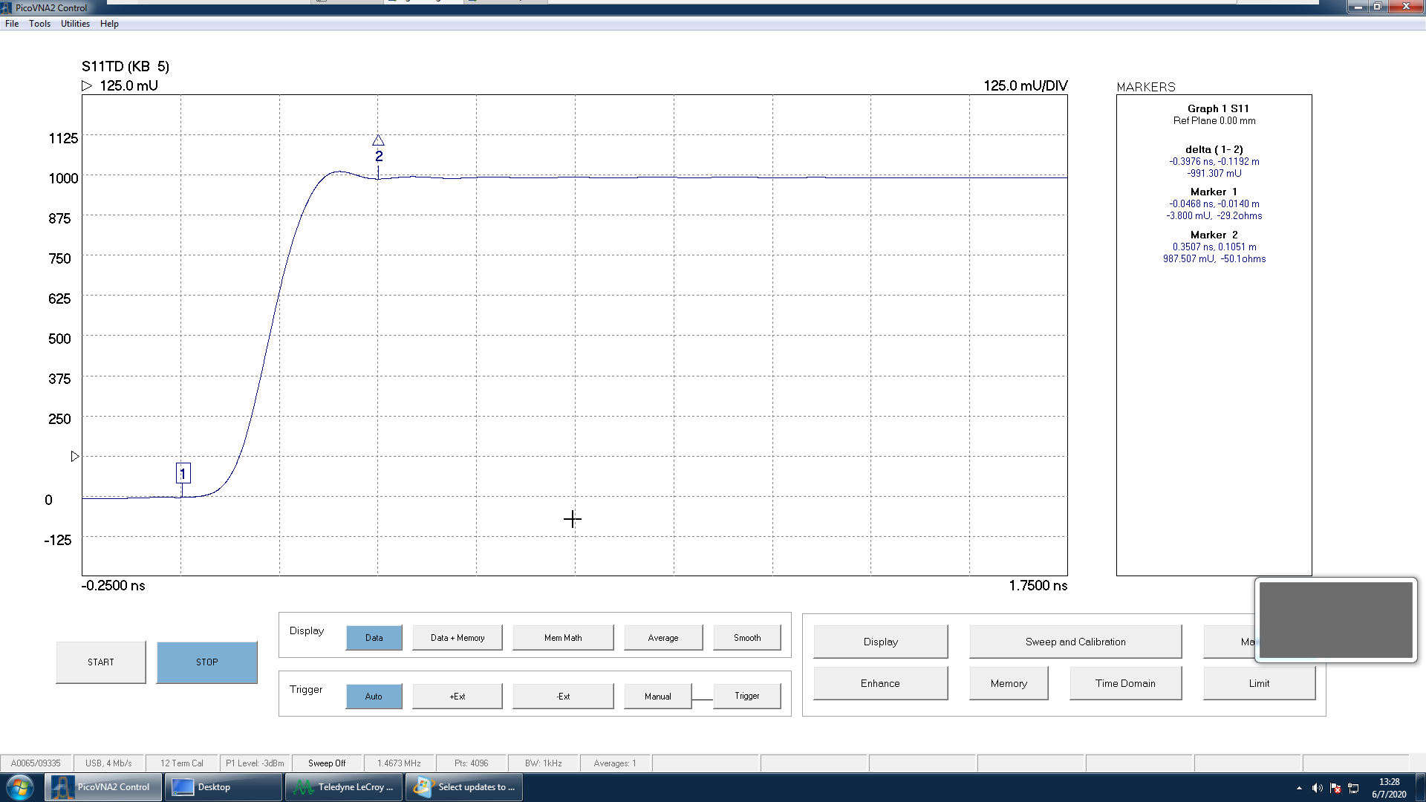The height and width of the screenshot is (802, 1426).
Task: Select Mem Math display mode
Action: click(563, 637)
